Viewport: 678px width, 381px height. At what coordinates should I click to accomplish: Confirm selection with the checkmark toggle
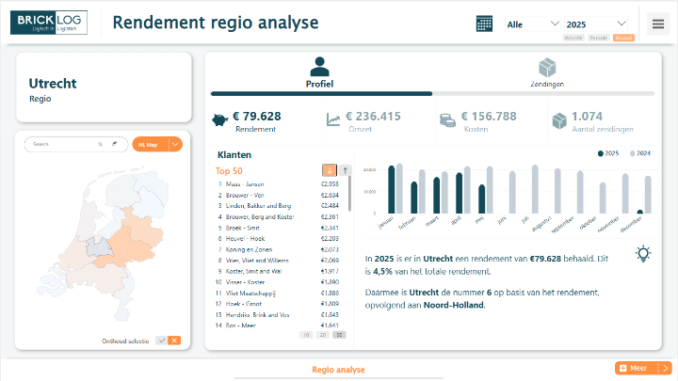tap(161, 341)
